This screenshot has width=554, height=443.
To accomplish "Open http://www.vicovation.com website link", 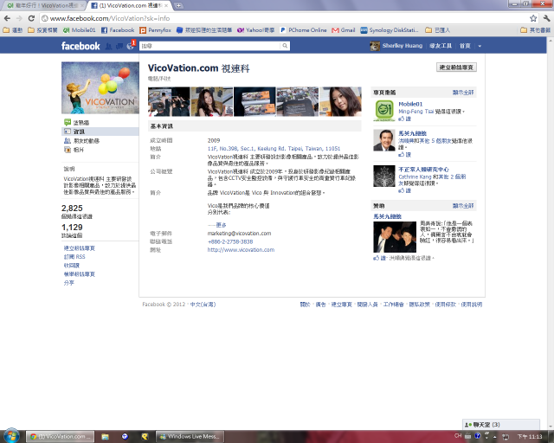I will point(241,250).
